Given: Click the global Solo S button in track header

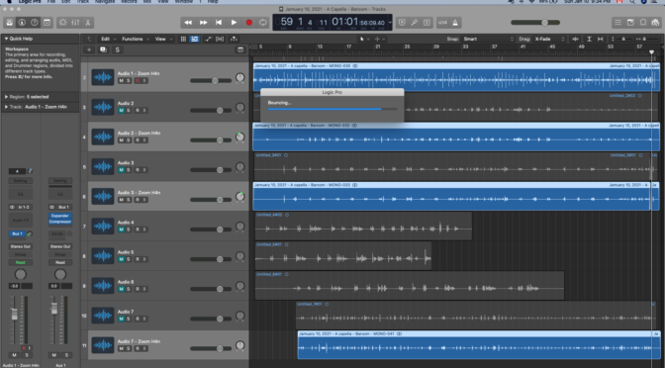Looking at the screenshot, I should [118, 49].
